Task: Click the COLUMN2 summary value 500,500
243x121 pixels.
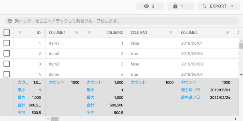Action: [x=116, y=105]
